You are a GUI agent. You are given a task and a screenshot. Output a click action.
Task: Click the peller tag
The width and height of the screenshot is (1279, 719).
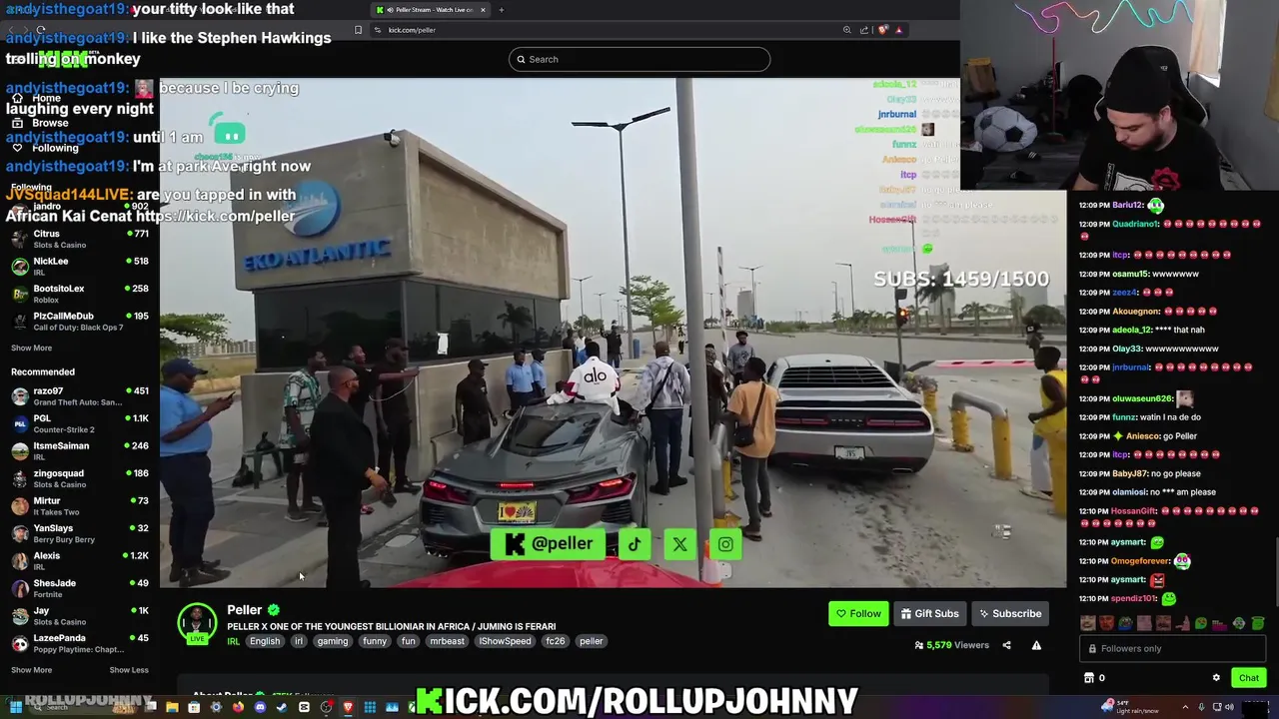[591, 641]
